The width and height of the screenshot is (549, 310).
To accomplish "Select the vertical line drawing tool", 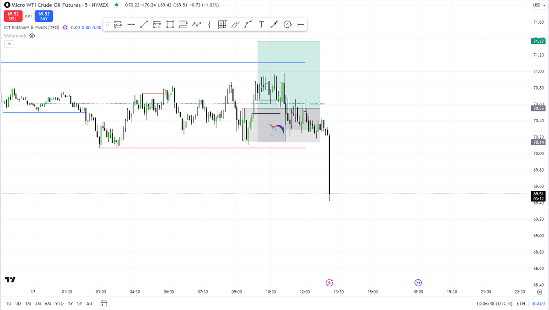I will pyautogui.click(x=209, y=25).
